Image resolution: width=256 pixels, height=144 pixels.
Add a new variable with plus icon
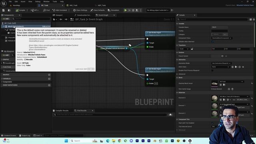(49, 79)
